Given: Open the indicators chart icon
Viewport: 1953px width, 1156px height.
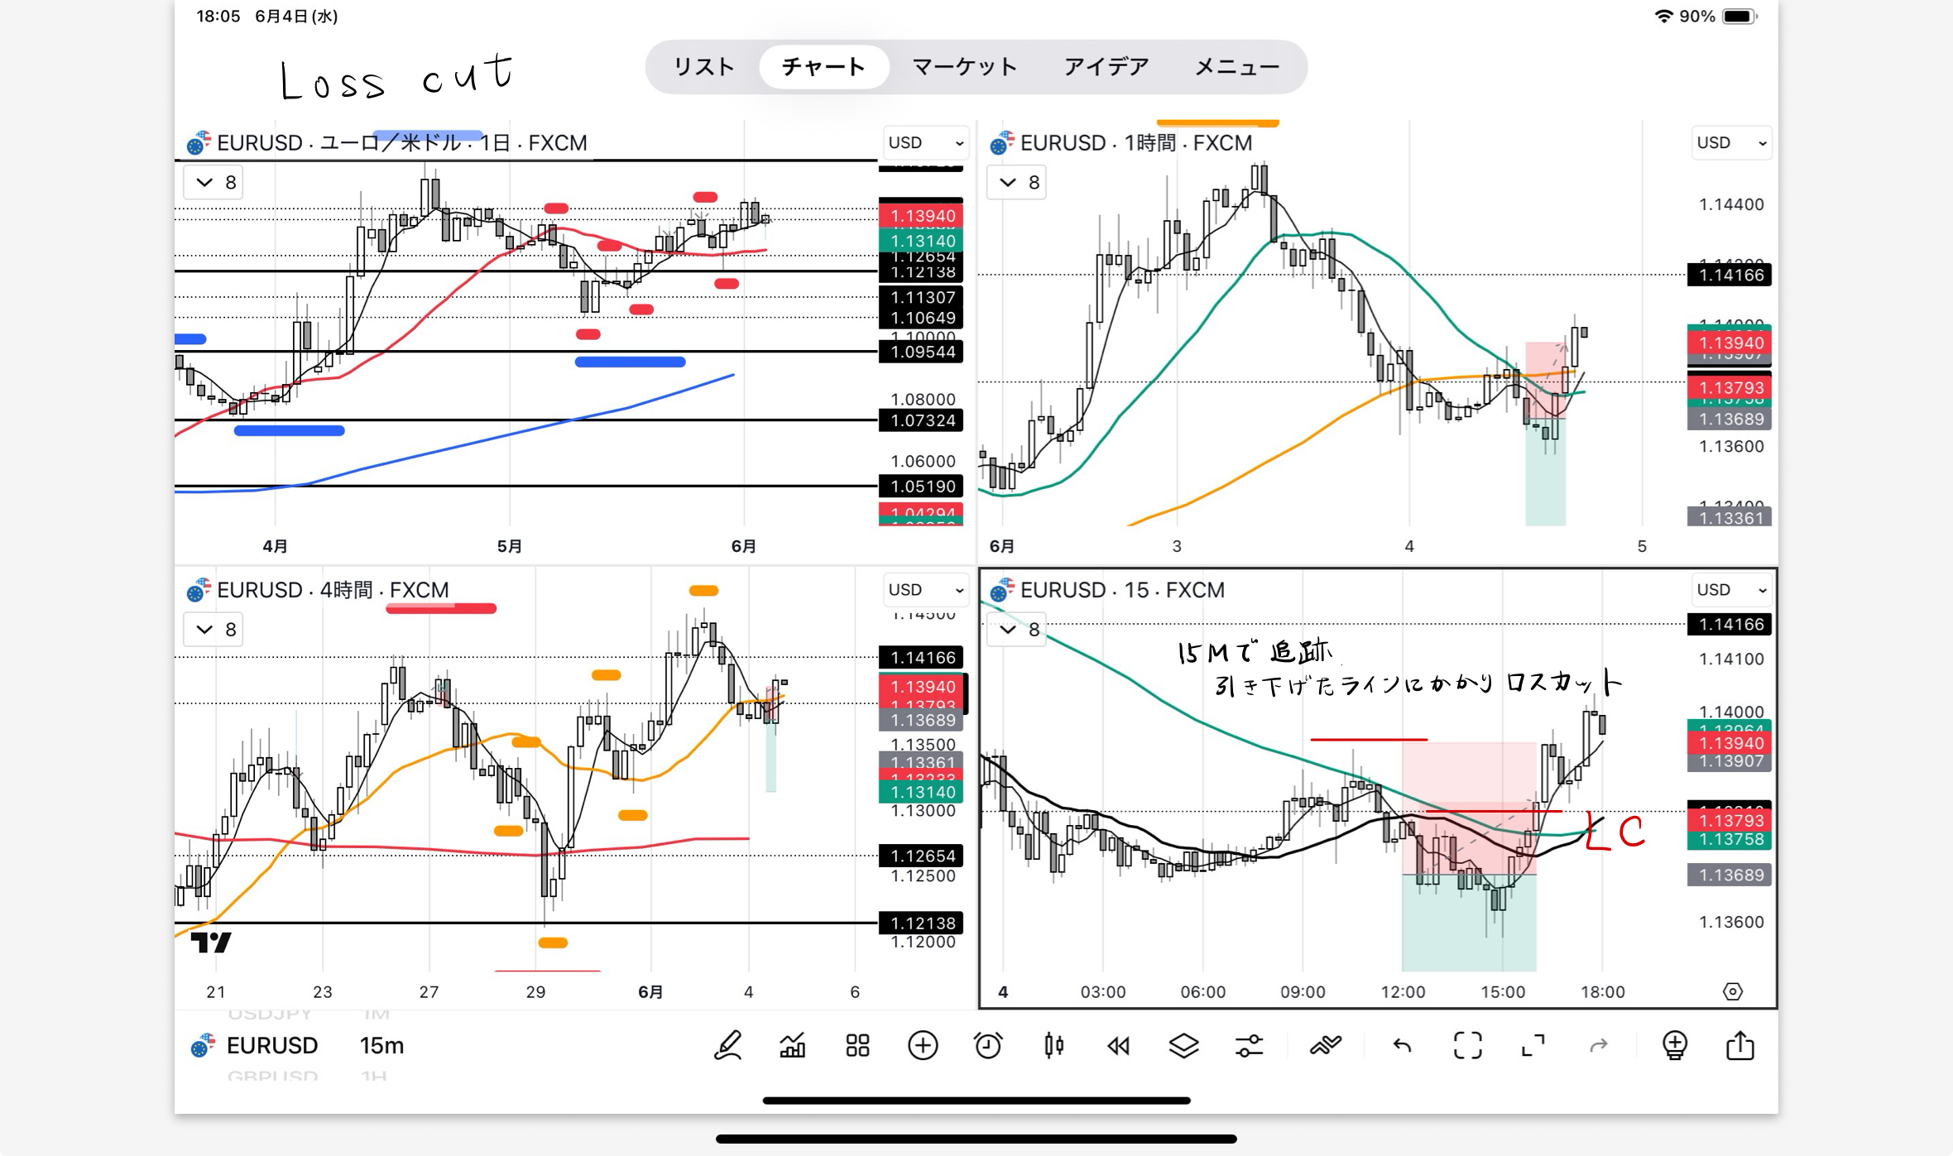Looking at the screenshot, I should pyautogui.click(x=792, y=1045).
